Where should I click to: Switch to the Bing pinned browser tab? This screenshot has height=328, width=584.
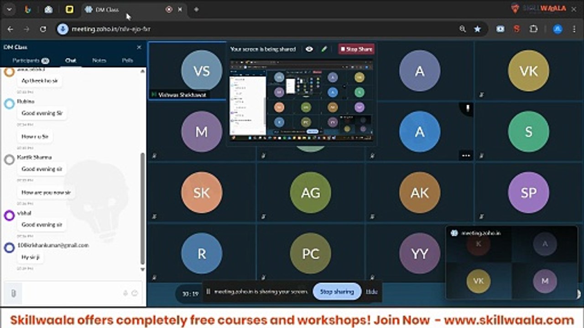28,10
